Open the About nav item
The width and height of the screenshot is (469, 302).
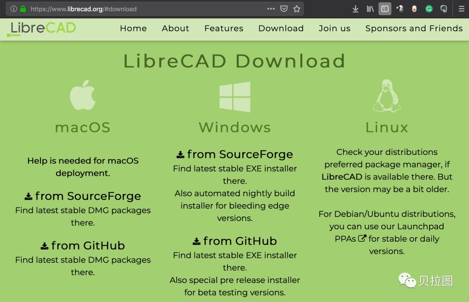tap(175, 28)
